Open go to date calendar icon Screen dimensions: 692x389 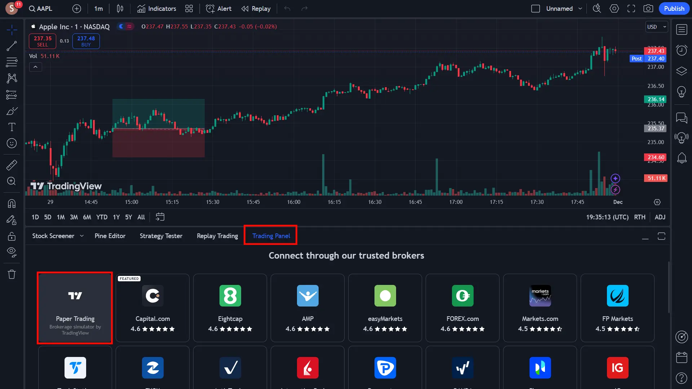pyautogui.click(x=160, y=217)
